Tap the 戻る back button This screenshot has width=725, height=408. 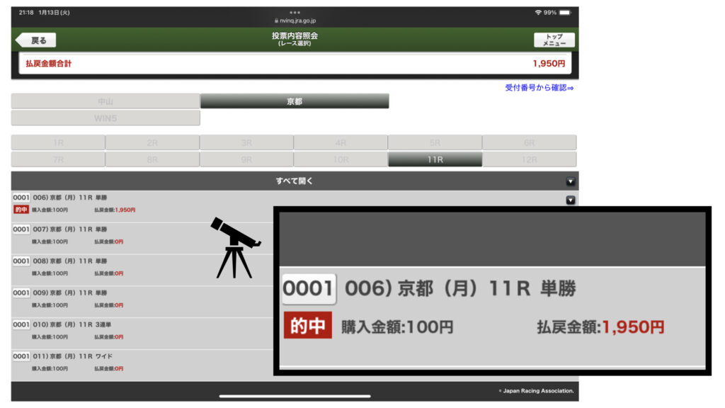pos(36,40)
